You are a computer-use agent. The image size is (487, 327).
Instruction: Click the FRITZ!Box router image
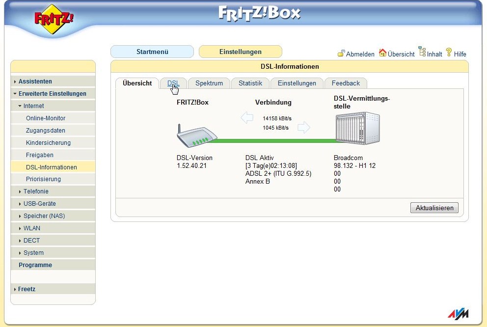pos(196,136)
